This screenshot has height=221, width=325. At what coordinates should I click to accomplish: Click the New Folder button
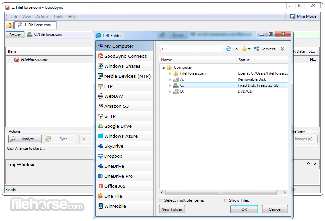click(x=172, y=209)
